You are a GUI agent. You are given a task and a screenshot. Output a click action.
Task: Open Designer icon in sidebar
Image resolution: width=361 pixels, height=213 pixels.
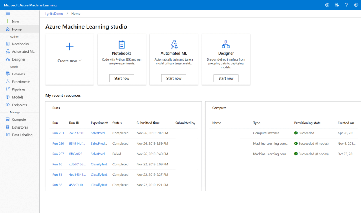coord(8,59)
